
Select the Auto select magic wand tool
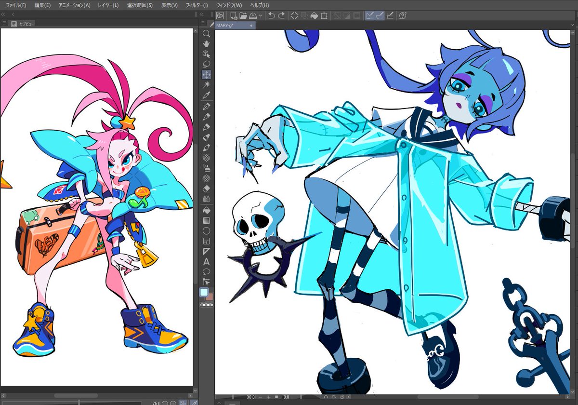[x=206, y=84]
